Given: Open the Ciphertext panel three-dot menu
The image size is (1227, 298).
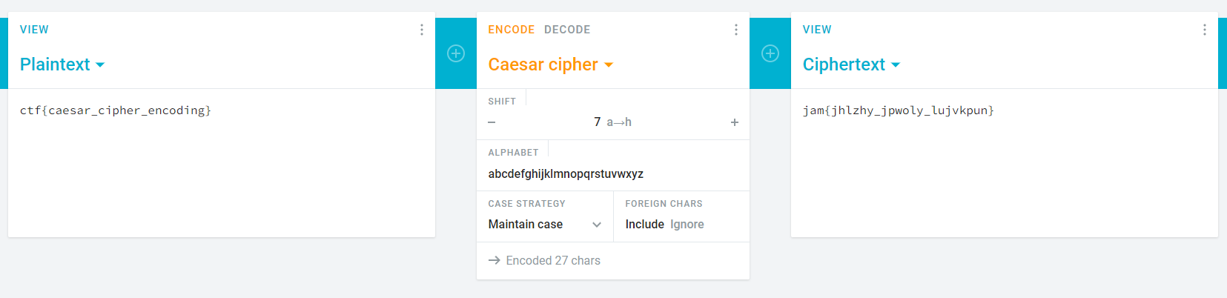Looking at the screenshot, I should [x=1204, y=30].
